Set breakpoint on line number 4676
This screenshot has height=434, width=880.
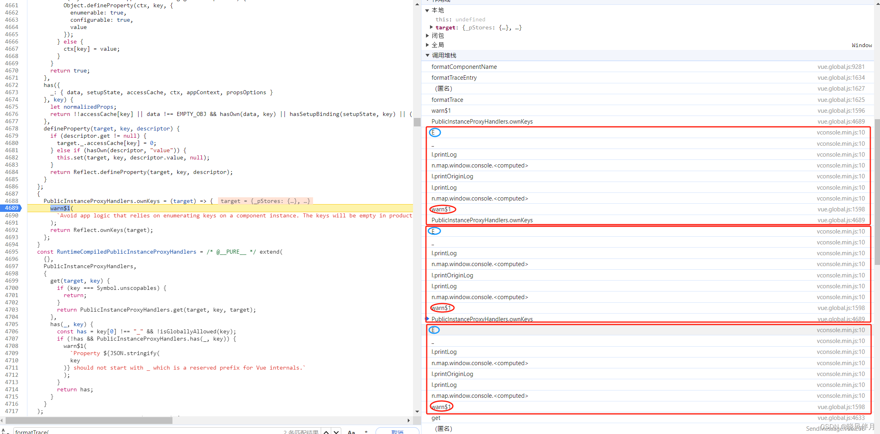click(11, 114)
